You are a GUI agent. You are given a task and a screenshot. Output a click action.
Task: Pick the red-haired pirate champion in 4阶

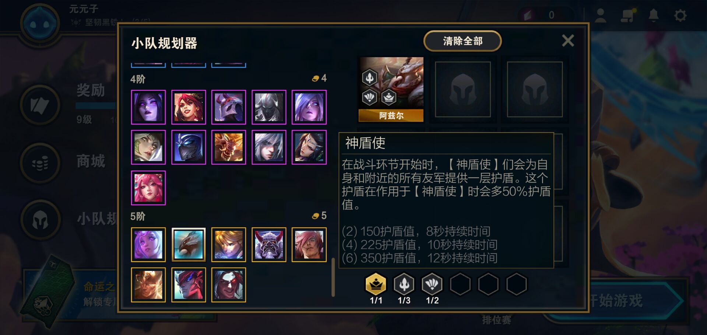pyautogui.click(x=189, y=107)
